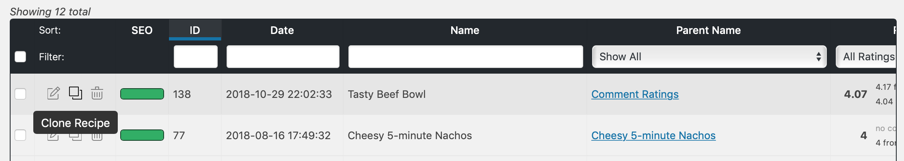Image resolution: width=904 pixels, height=161 pixels.
Task: Delete the Tasty Beef Bowl recipe
Action: pos(97,93)
